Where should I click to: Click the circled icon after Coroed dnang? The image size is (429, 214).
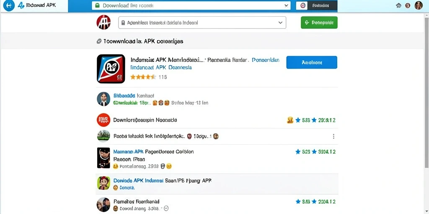click(166, 209)
